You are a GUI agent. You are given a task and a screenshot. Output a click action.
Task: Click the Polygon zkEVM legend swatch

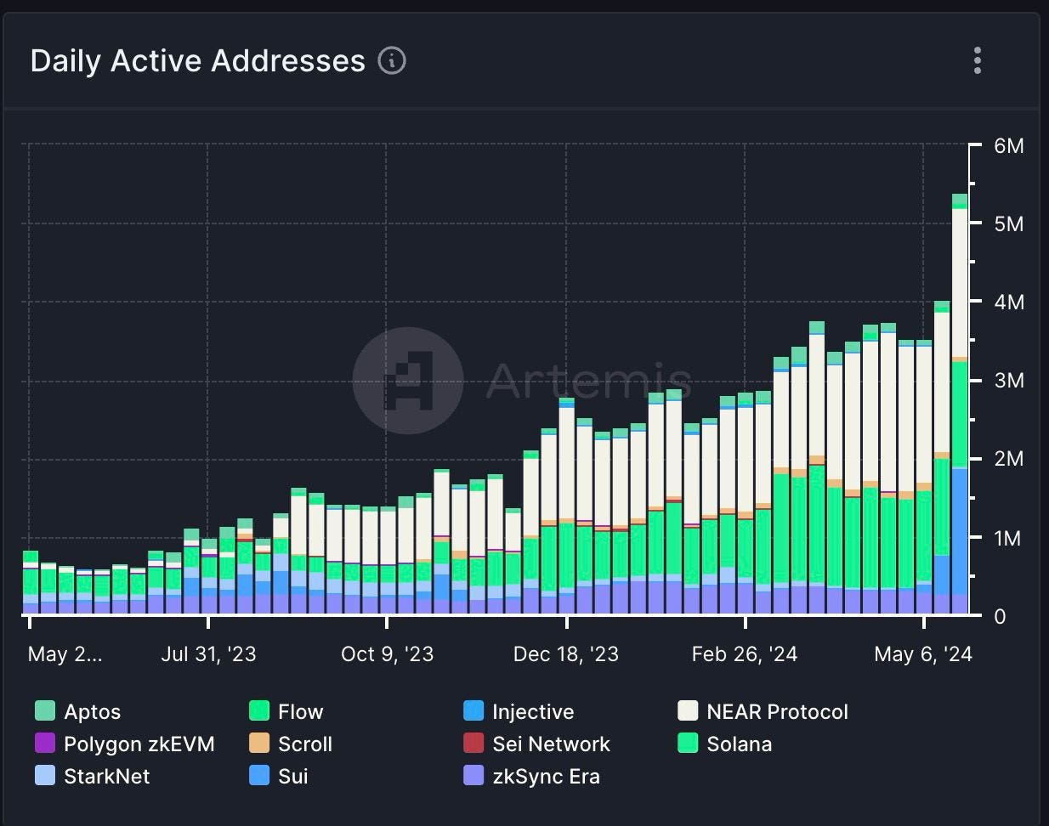(45, 744)
